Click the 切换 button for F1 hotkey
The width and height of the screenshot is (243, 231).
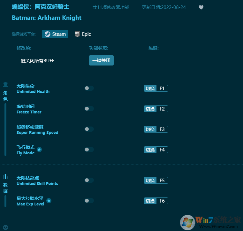pos(150,89)
